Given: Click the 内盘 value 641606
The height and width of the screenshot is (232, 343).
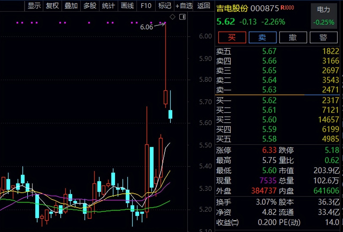Looking at the screenshot, I should pos(326,191).
